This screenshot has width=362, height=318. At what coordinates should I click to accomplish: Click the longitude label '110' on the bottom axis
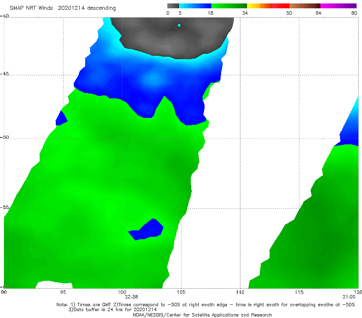(x=240, y=292)
